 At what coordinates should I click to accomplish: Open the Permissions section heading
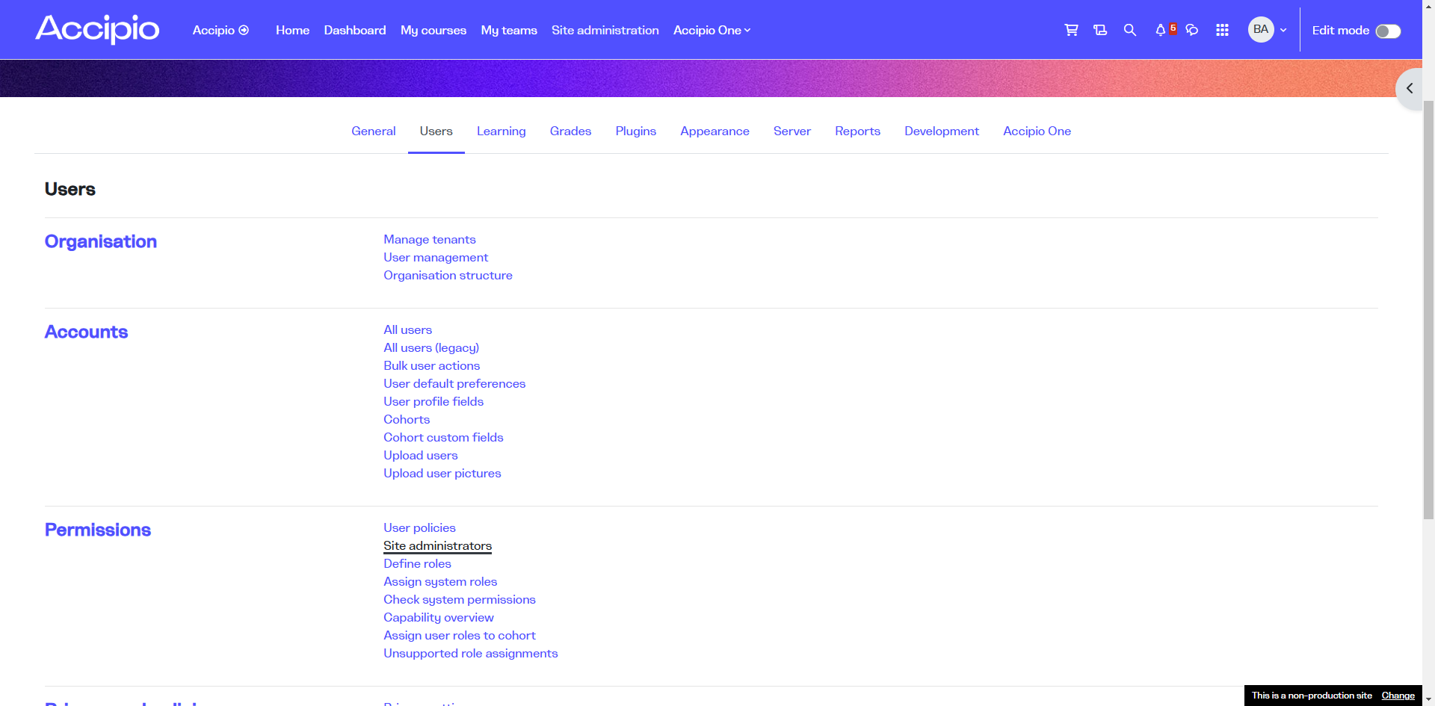(x=98, y=530)
